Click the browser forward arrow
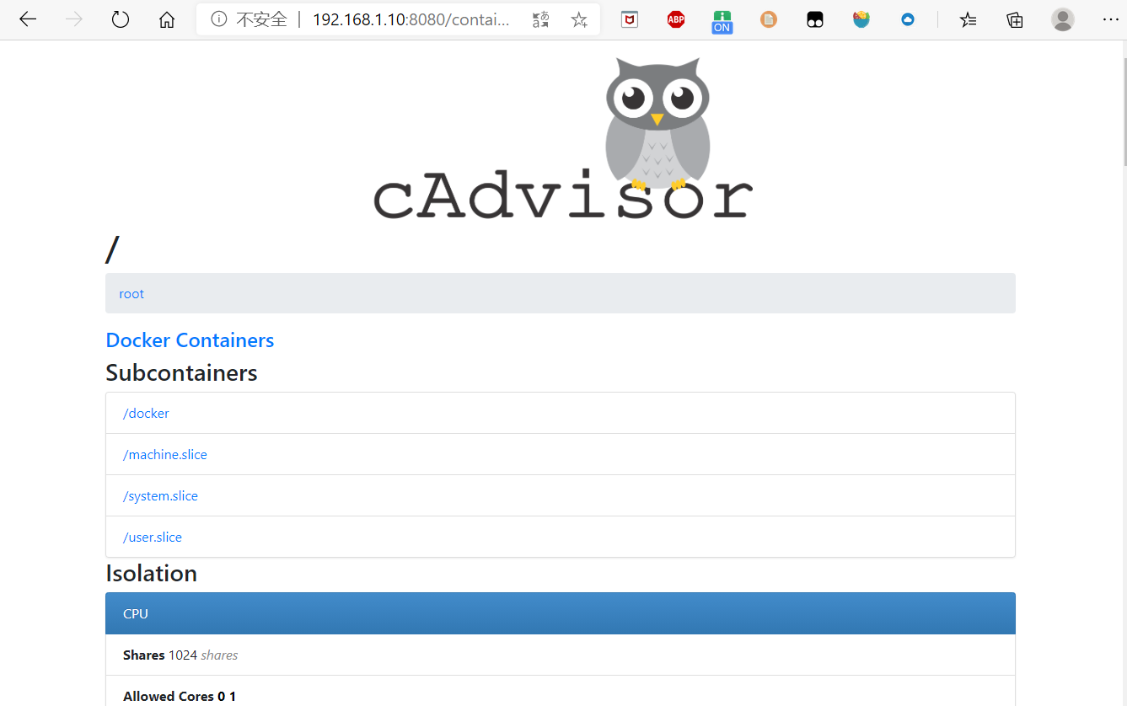The image size is (1127, 706). tap(74, 19)
